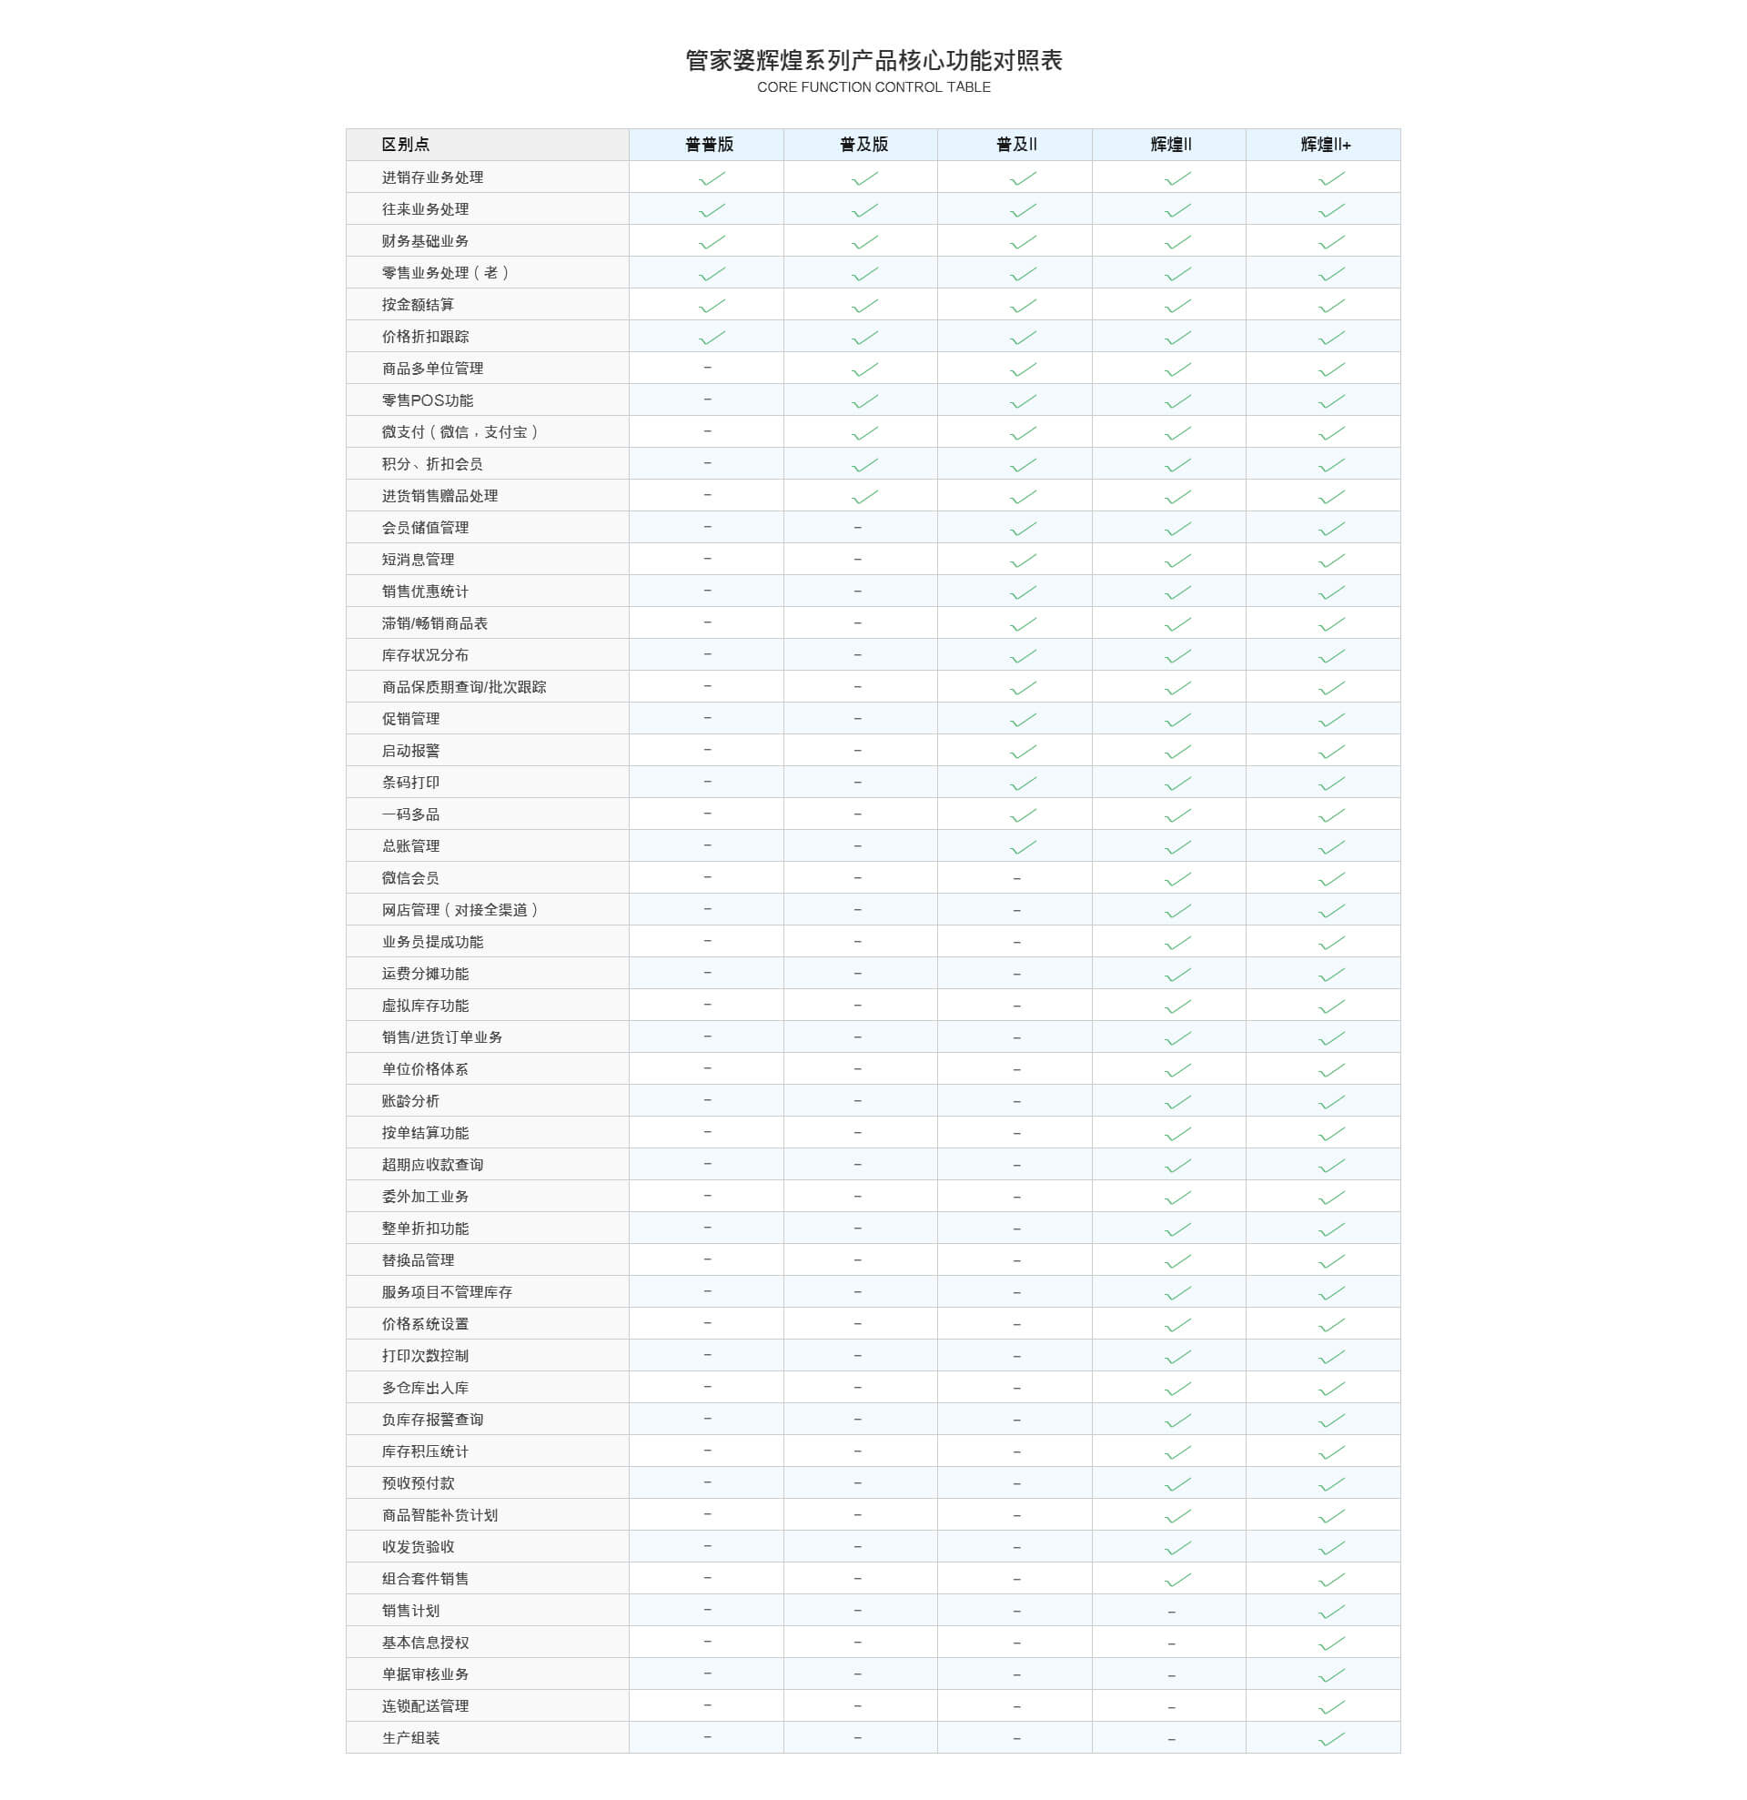Viewport: 1747px width, 1800px height.
Task: Click the 商品智能补货计划 row label
Action: [x=439, y=1514]
